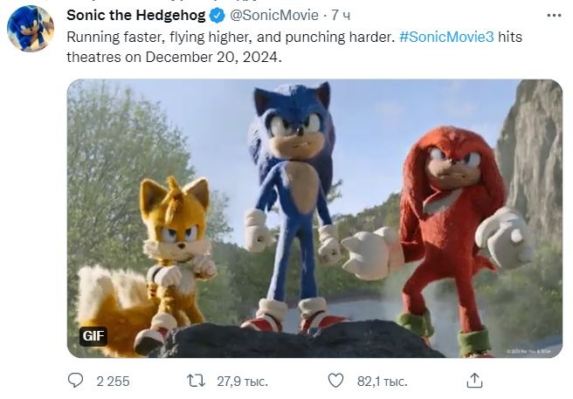The width and height of the screenshot is (573, 399).
Task: Retweet the Sonic Movie post
Action: [x=197, y=380]
